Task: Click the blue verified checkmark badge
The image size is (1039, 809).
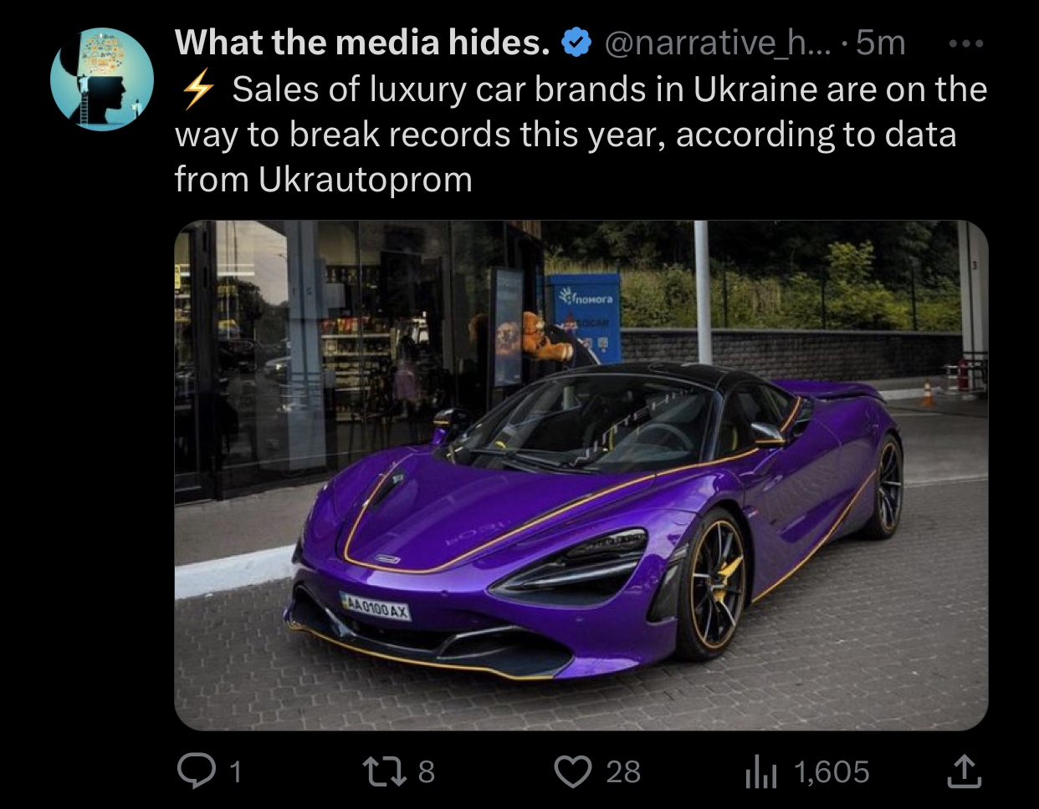Action: pyautogui.click(x=576, y=42)
